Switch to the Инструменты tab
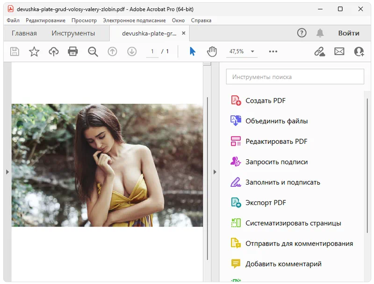 (x=73, y=33)
